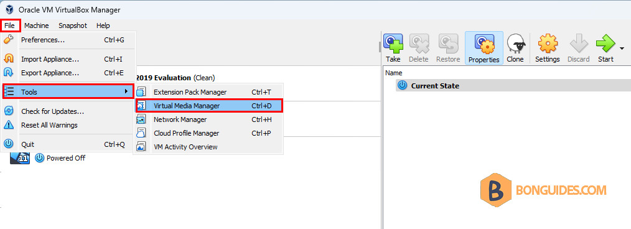Choose Preferences from File menu
This screenshot has height=229, width=631.
68,40
